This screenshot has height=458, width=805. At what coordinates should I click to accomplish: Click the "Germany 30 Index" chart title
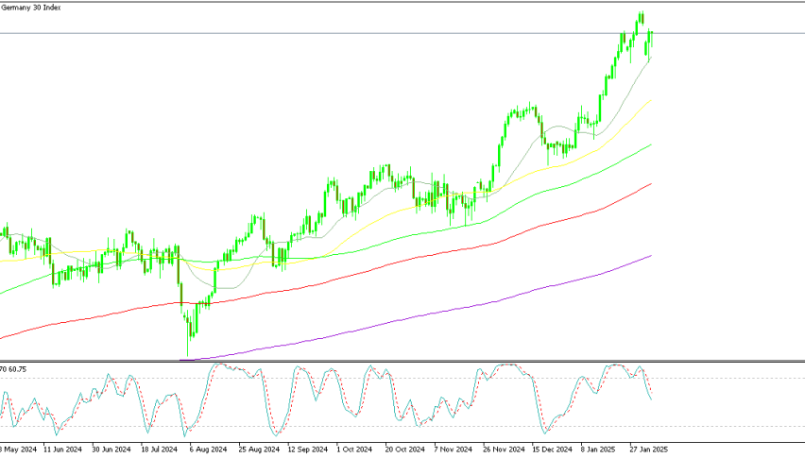[31, 8]
